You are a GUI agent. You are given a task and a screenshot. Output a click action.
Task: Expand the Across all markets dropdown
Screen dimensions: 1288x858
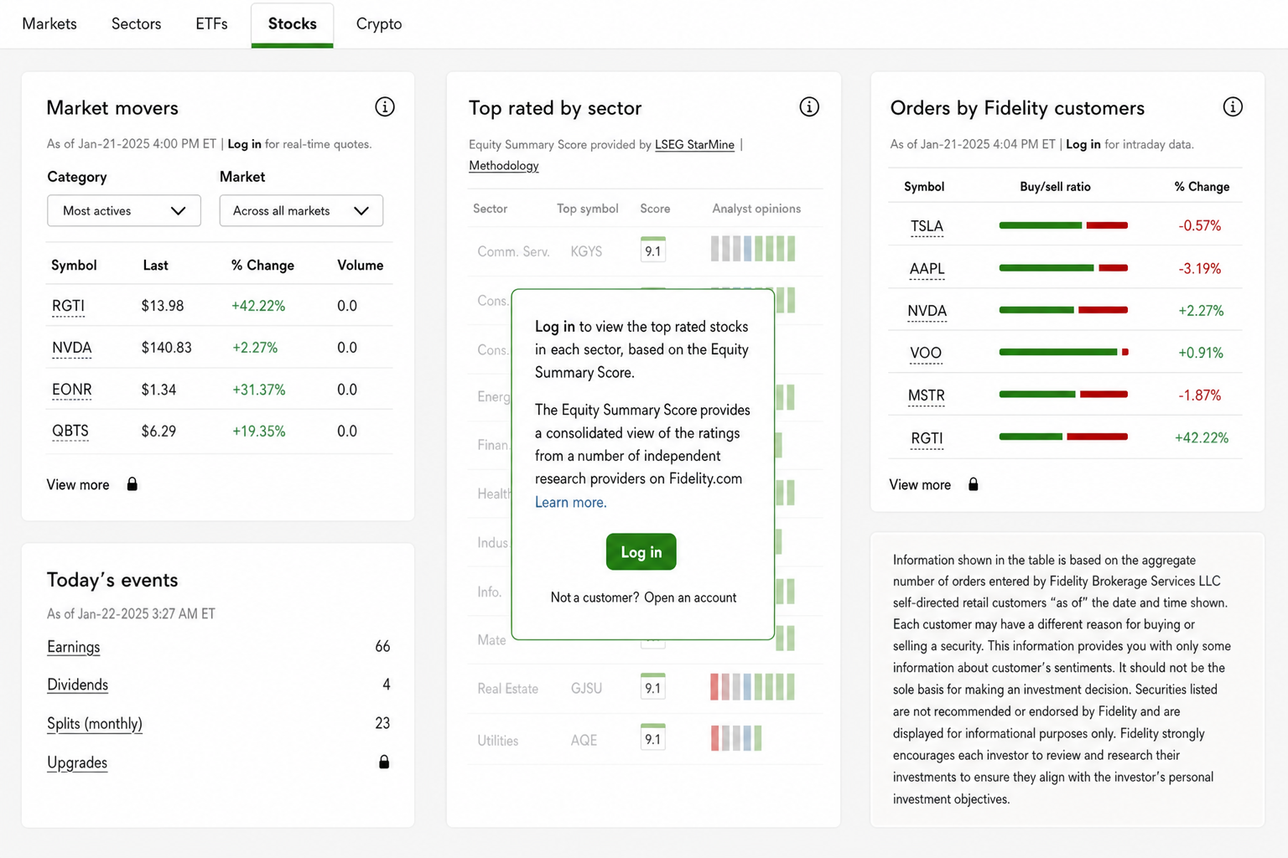coord(301,210)
